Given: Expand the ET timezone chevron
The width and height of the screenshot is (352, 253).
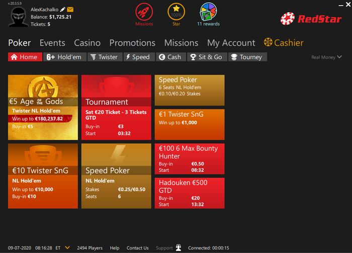Looking at the screenshot, I should (x=67, y=247).
